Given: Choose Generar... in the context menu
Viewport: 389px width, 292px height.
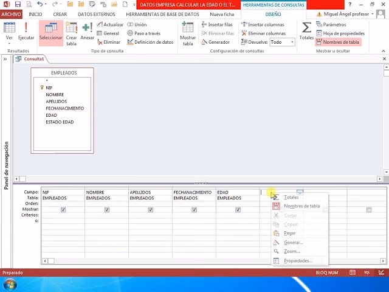Looking at the screenshot, I should coord(300,242).
